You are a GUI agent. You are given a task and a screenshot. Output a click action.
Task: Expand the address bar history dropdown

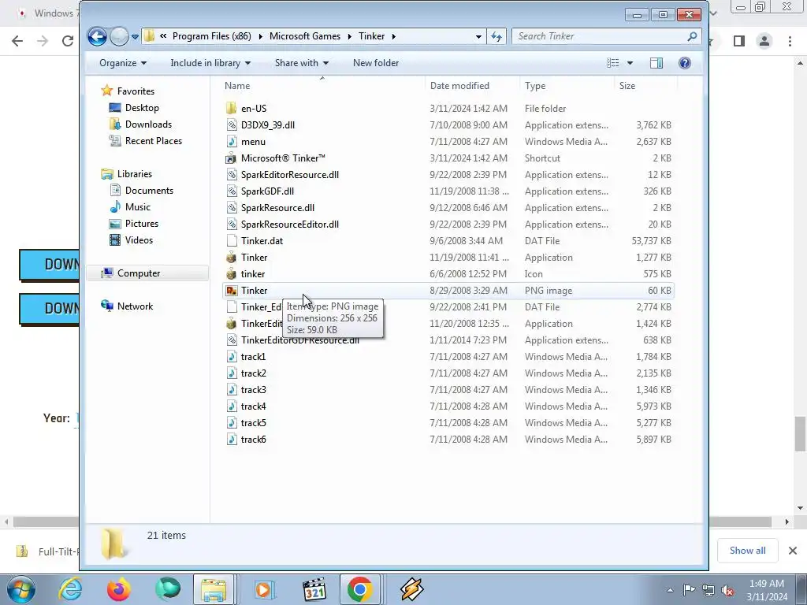click(478, 36)
